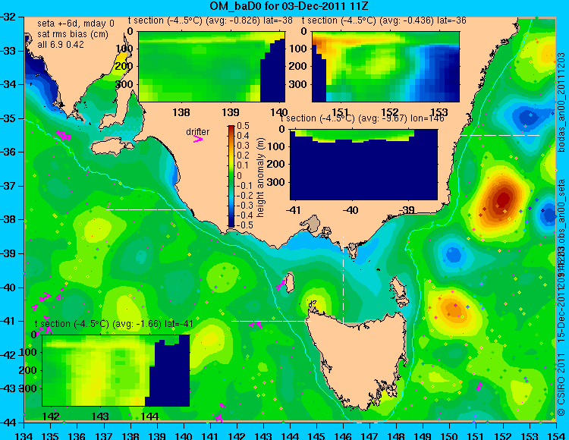Click the 't section' lat=-41 header text
This screenshot has height=440, width=569.
coord(114,324)
